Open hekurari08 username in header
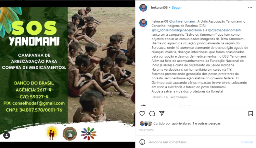 pyautogui.click(x=159, y=7)
